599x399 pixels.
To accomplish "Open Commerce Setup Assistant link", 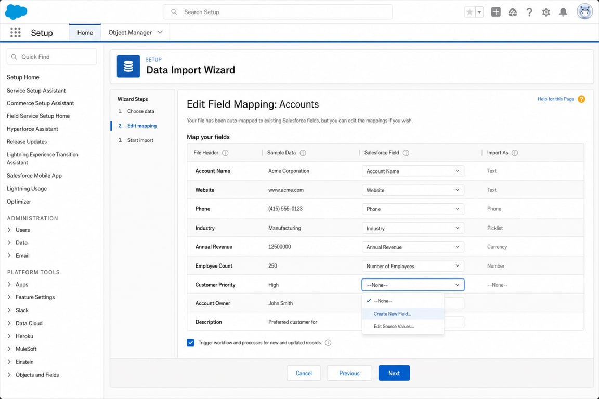I will [41, 103].
